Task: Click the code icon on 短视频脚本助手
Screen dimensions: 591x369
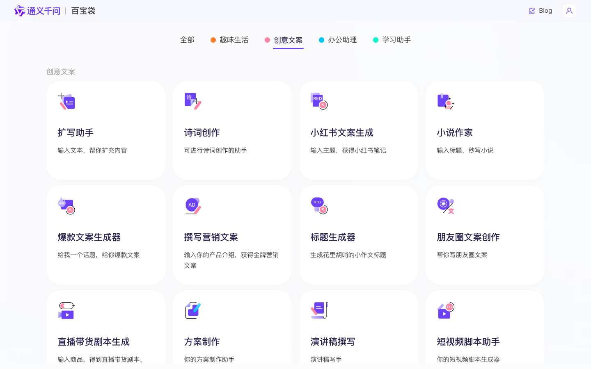Action: click(x=449, y=307)
